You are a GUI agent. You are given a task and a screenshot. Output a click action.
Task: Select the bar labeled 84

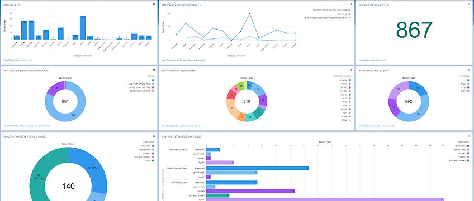point(61,33)
